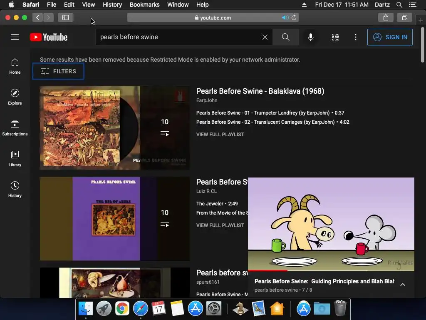Click the page vertical scrollbar
Screen dimensions: 426x320
tap(423, 45)
